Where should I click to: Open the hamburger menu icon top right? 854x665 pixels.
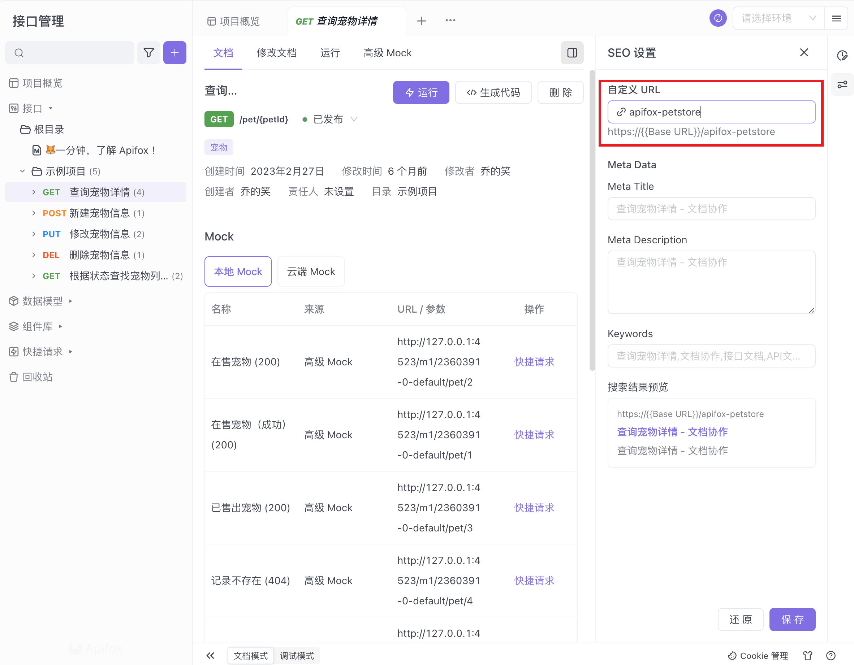(x=836, y=18)
